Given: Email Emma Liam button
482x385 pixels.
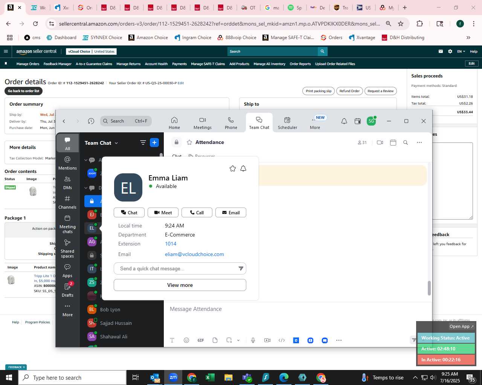Looking at the screenshot, I should pos(231,212).
